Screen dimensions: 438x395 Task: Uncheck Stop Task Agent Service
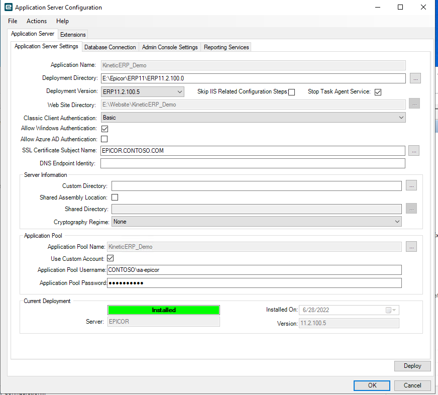tap(378, 92)
